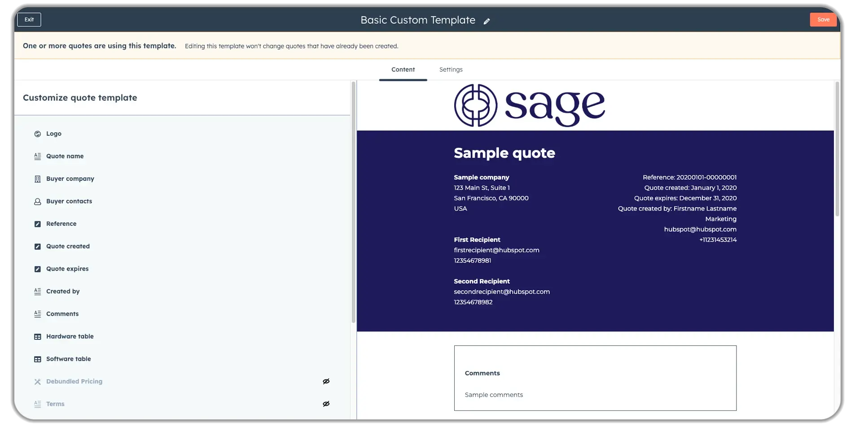Click hubspot@hubspot.com in preview

tap(700, 229)
